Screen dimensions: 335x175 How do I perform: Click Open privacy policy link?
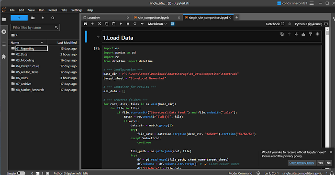(301, 163)
